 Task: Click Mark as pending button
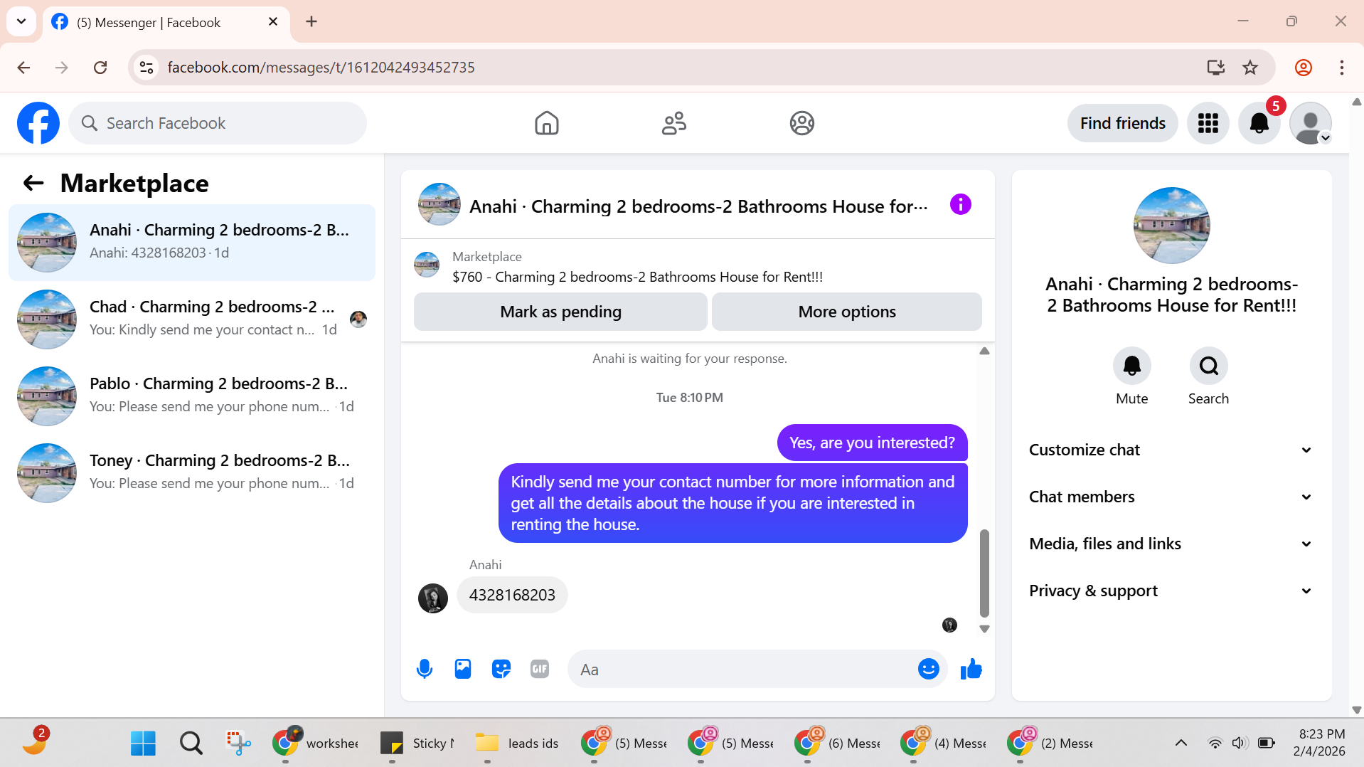coord(560,312)
